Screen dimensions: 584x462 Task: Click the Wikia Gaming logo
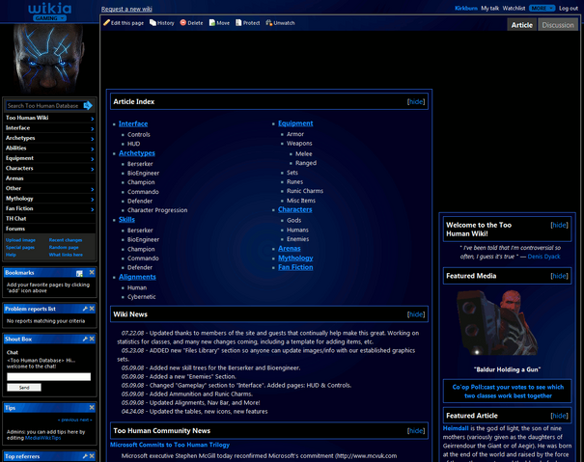point(49,12)
